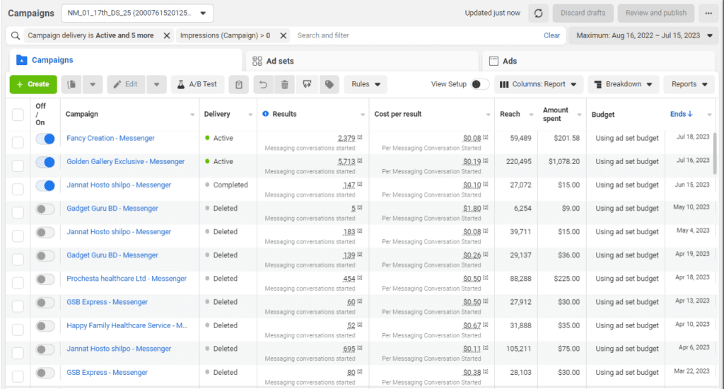Open Fancy Creation - Messenger campaign link
The width and height of the screenshot is (724, 389).
click(110, 138)
